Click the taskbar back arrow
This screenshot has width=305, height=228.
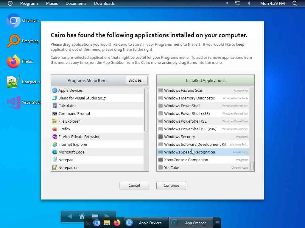click(69, 216)
